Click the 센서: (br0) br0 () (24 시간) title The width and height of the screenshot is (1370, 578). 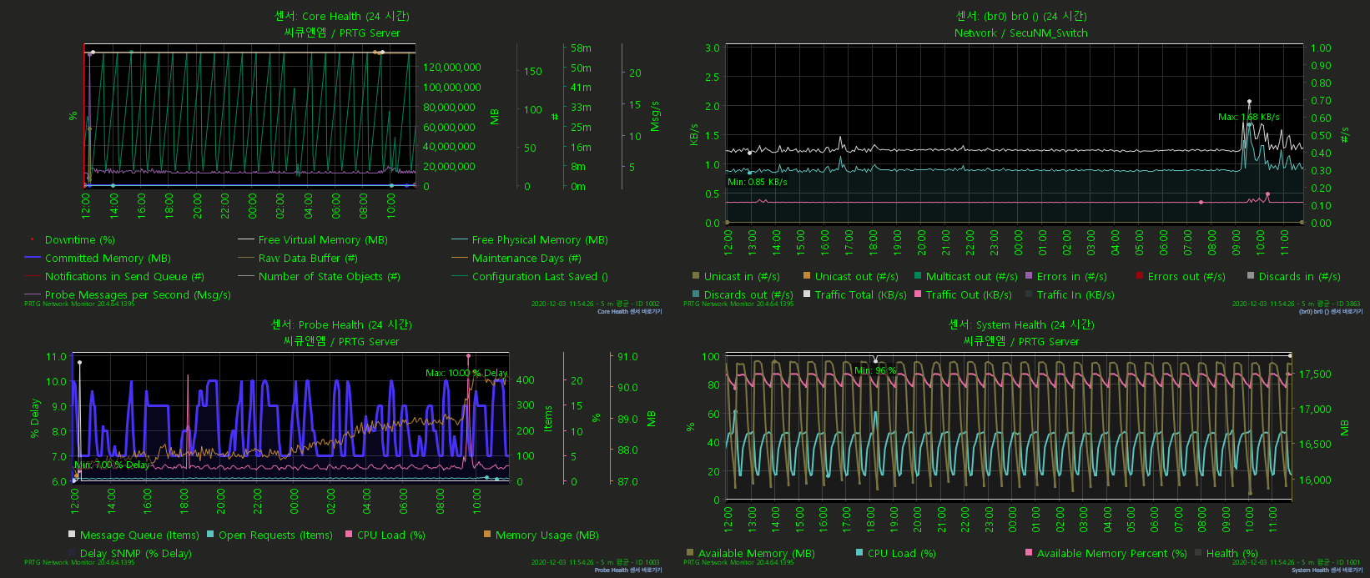coord(1021,16)
